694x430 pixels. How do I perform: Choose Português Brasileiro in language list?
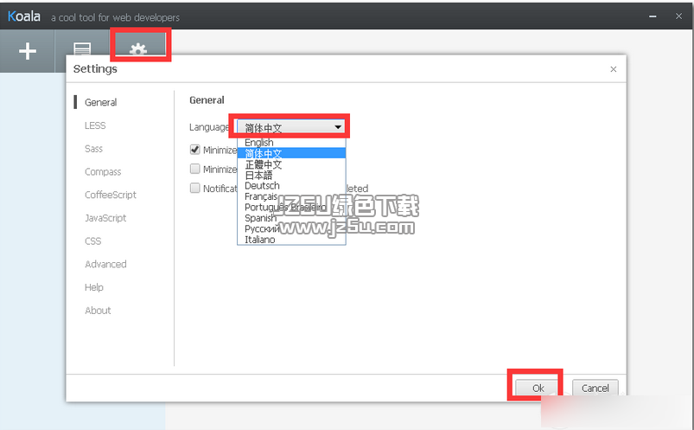(x=291, y=208)
